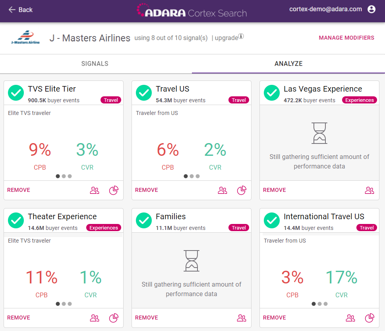Select third carousel dot on International Travel US
This screenshot has width=385, height=331.
click(x=325, y=304)
